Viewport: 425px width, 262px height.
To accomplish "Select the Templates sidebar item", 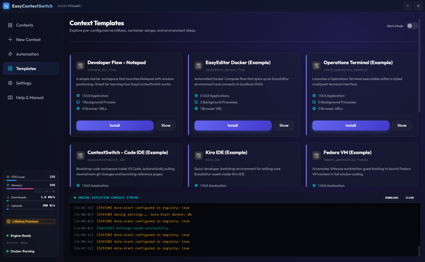I will point(31,68).
